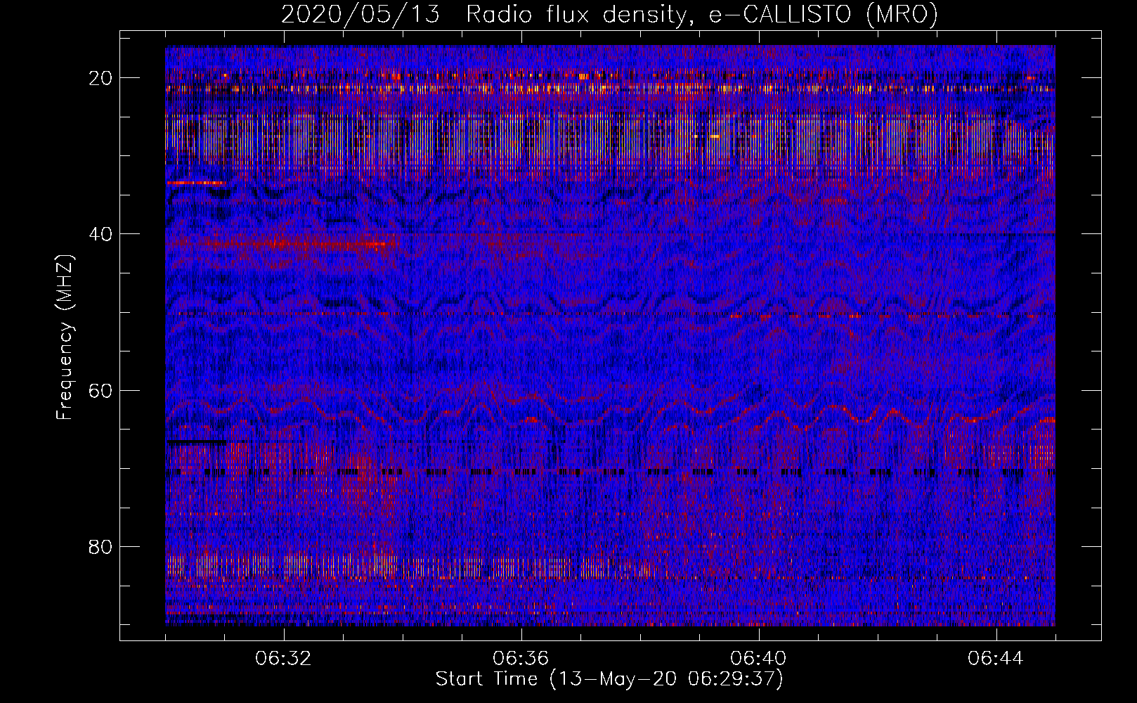Image resolution: width=1137 pixels, height=703 pixels.
Task: Click the 06:44 time tick label
Action: [x=996, y=659]
